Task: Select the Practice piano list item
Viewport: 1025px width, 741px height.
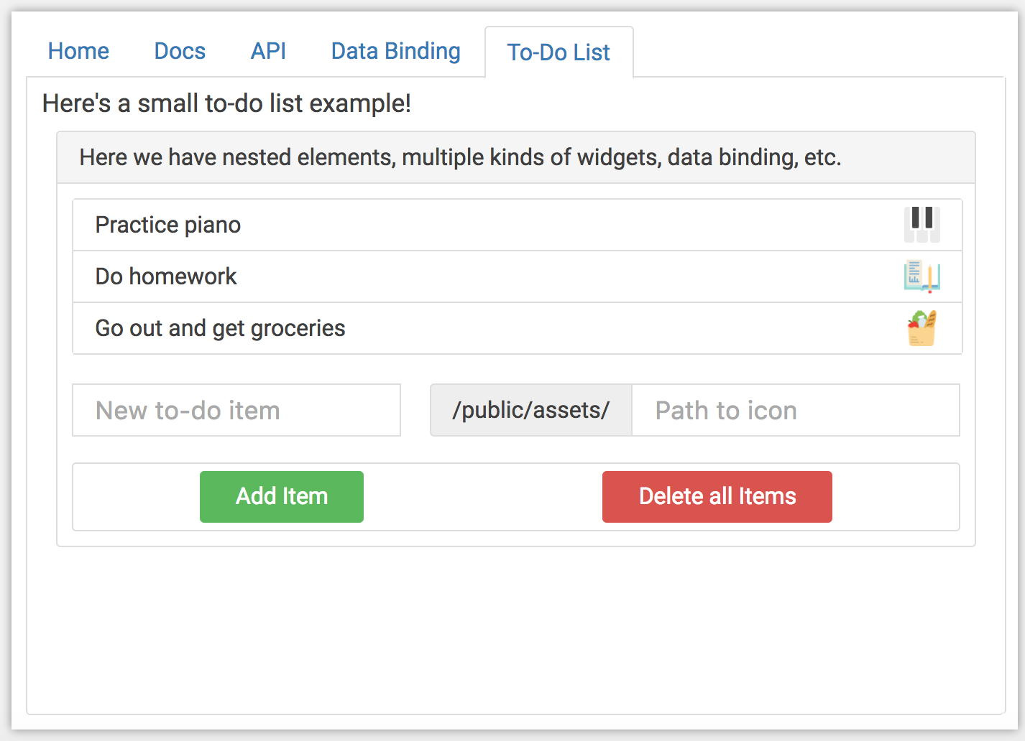Action: (x=168, y=225)
